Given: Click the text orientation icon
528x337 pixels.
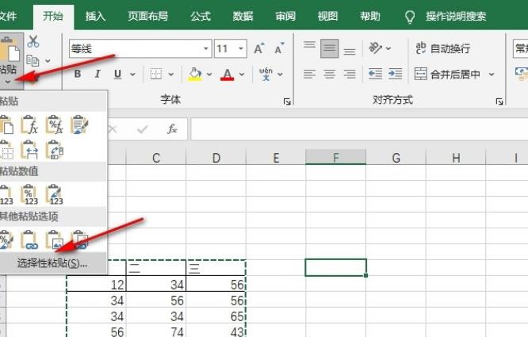Looking at the screenshot, I should (376, 48).
